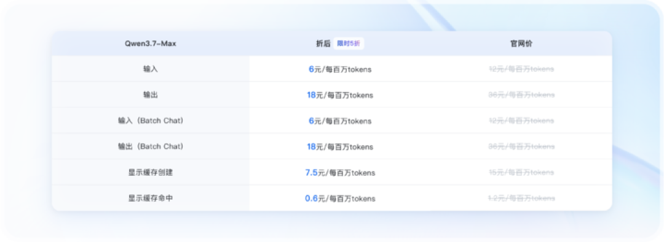This screenshot has width=664, height=242.
Task: Click 6元 discounted price in 输入 (Batch Chat) row
Action: [340, 121]
